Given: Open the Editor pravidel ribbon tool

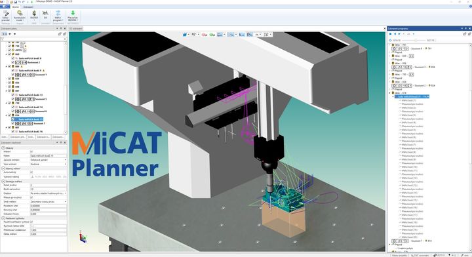Looking at the screenshot, I should pos(5,16).
